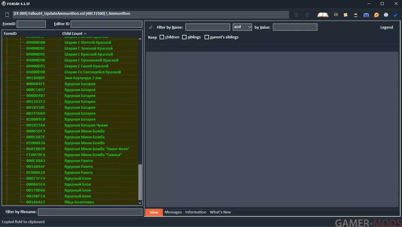Click the tree scrollbar up arrow
This screenshot has width=402, height=227.
140,39
